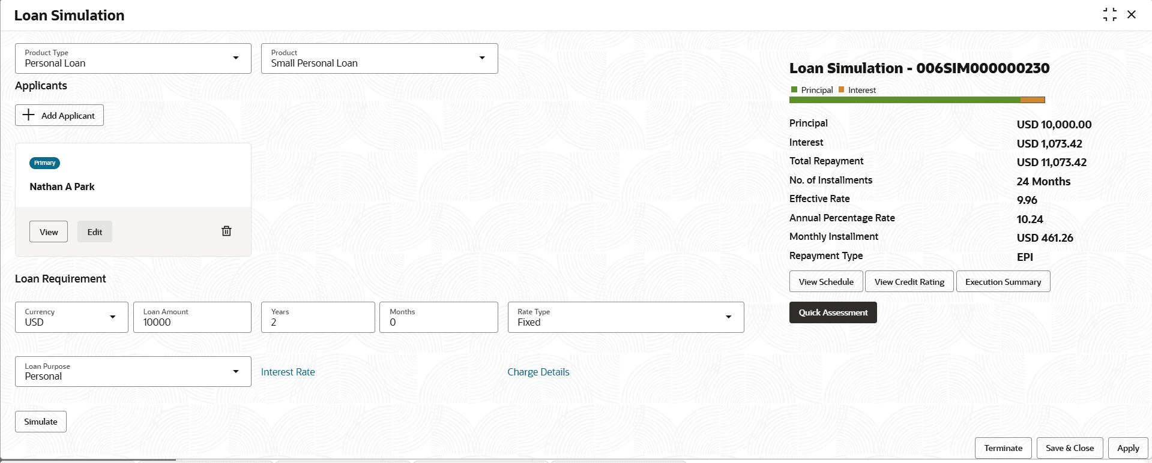Open the Interest Rate link
The image size is (1152, 463).
288,372
